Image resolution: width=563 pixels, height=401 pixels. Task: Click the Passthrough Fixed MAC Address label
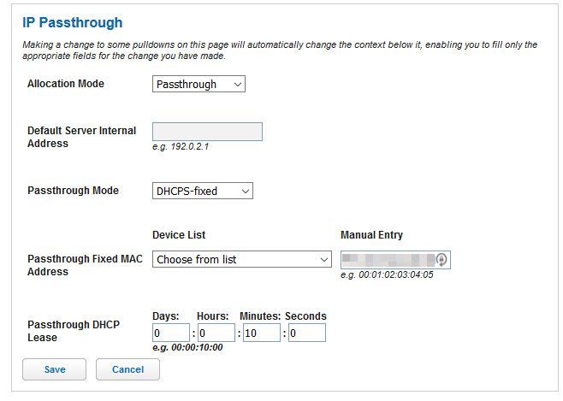[85, 265]
